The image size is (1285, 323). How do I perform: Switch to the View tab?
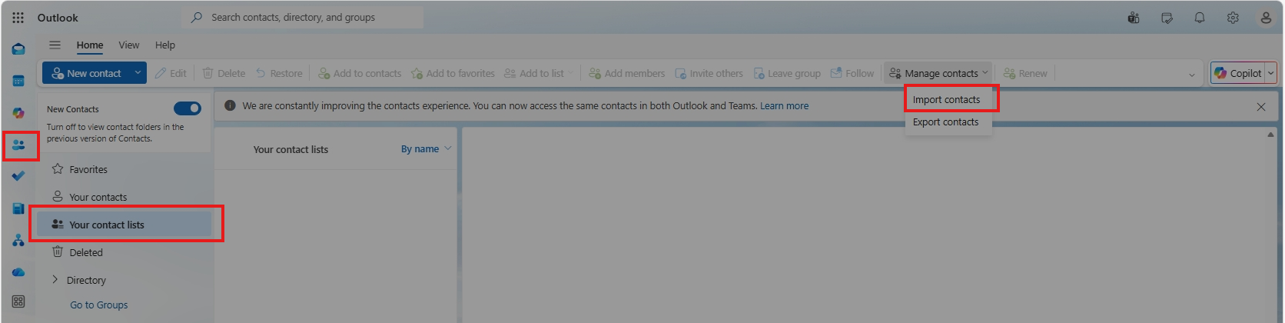coord(129,45)
